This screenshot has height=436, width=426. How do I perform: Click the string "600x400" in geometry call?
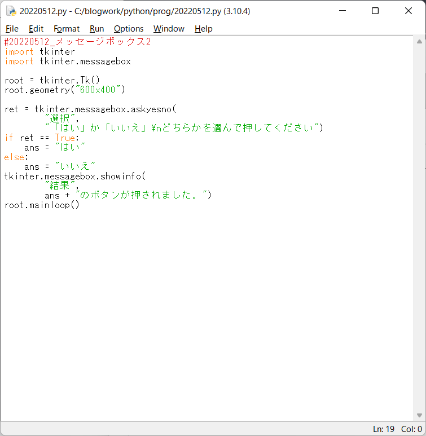(98, 90)
